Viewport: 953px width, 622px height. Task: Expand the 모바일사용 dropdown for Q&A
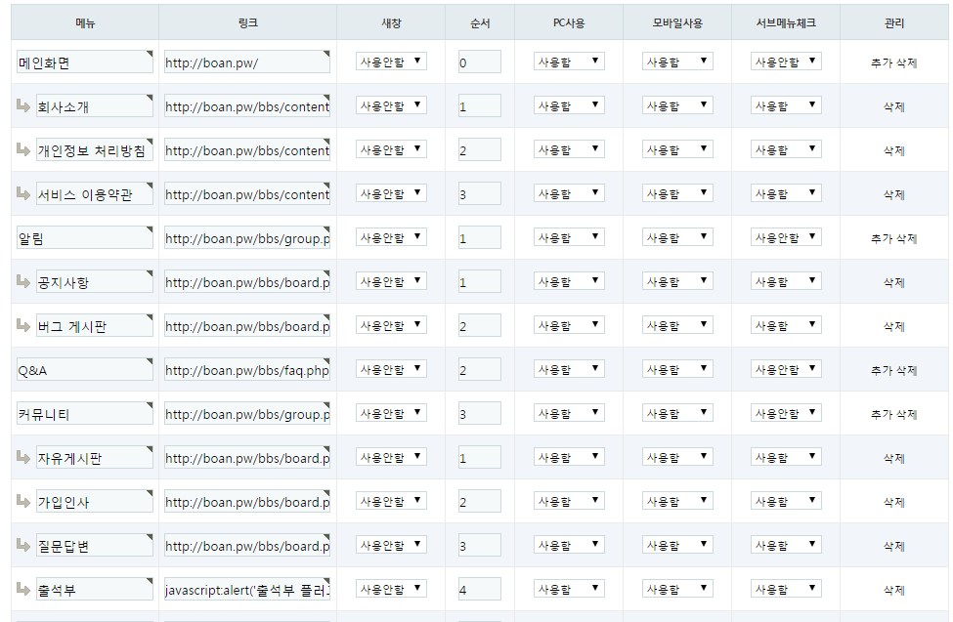point(677,369)
